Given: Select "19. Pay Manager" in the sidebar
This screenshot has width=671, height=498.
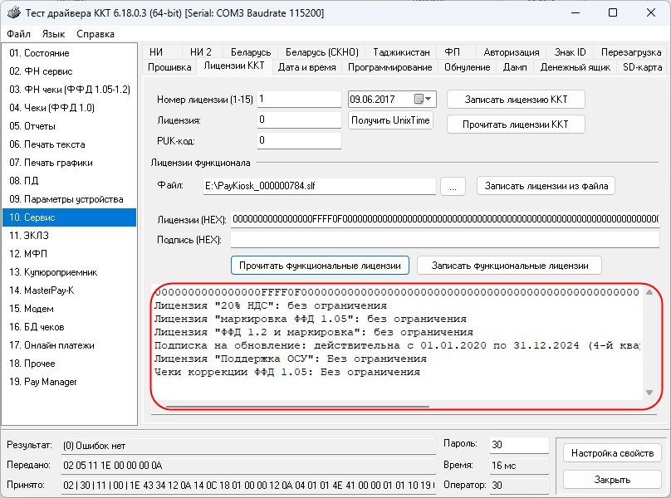Looking at the screenshot, I should [43, 382].
